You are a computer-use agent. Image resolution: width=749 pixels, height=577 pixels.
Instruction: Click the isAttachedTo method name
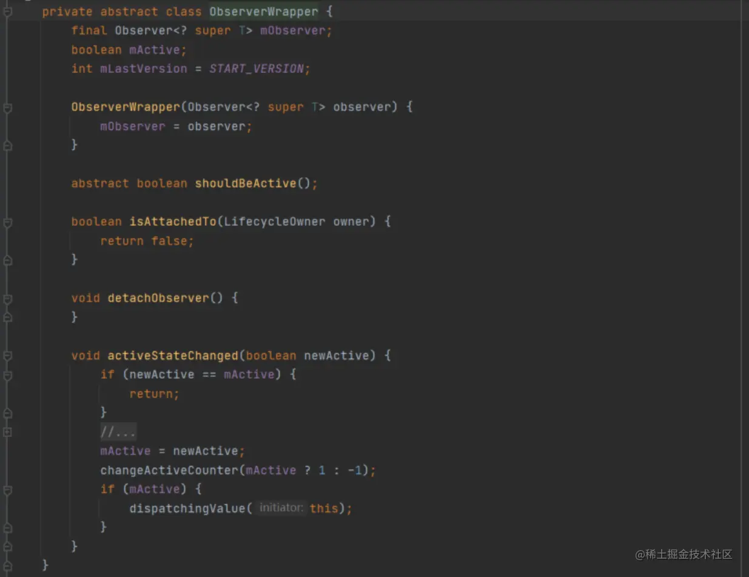[x=173, y=221]
